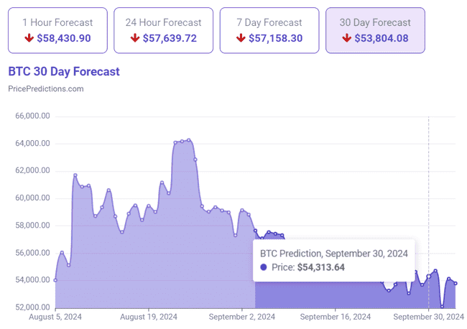
Task: Click the red down arrow beside $58,430.90
Action: click(x=29, y=38)
